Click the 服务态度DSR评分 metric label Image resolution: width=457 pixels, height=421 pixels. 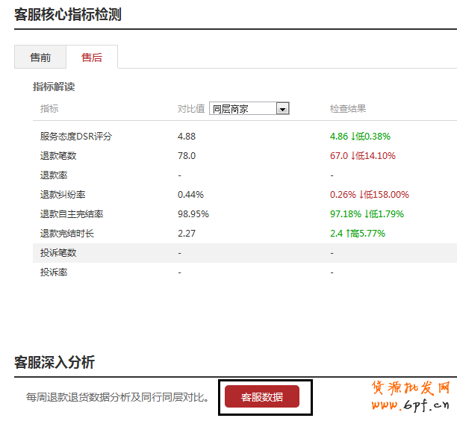pos(76,137)
